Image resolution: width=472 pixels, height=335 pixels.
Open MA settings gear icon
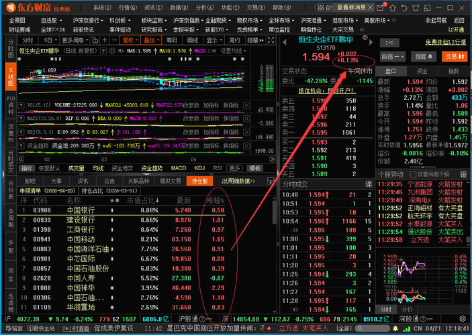(x=112, y=51)
